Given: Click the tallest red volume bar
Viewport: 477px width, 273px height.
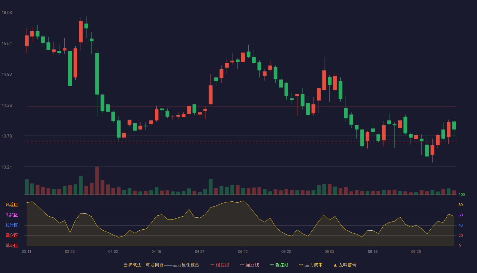Looking at the screenshot, I should [x=97, y=181].
